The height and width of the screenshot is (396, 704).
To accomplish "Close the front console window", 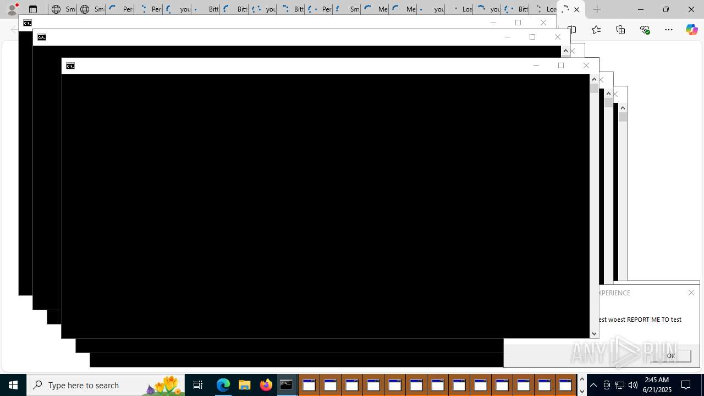I will pos(586,66).
